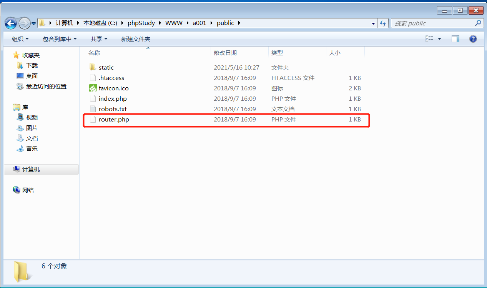Open the 视频 library
487x288 pixels.
pyautogui.click(x=32, y=117)
